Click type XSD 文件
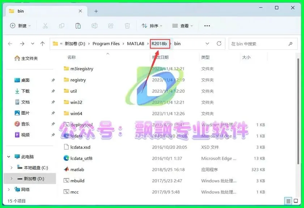The width and height of the screenshot is (304, 208). coord(210,147)
